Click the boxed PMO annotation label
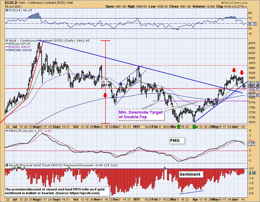This screenshot has height=202, width=260. click(x=177, y=141)
